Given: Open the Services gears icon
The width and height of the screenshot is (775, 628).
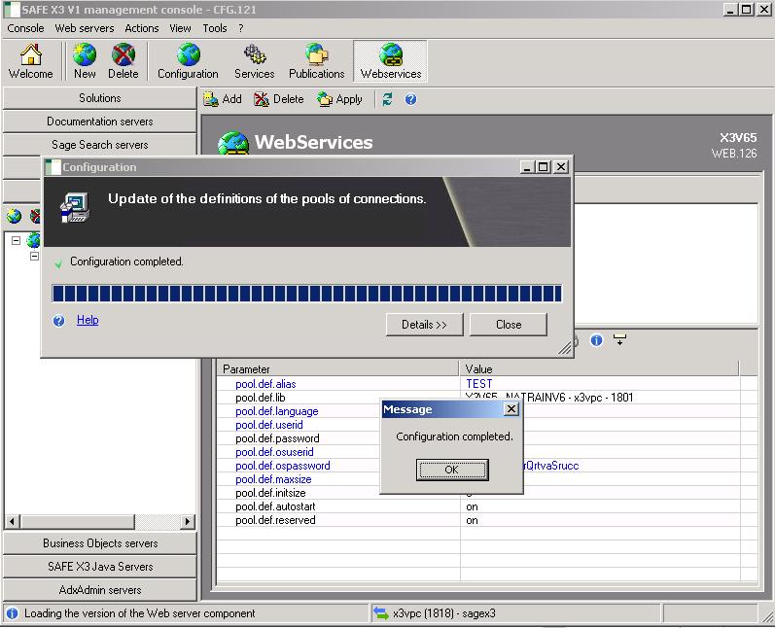Looking at the screenshot, I should pyautogui.click(x=254, y=62).
